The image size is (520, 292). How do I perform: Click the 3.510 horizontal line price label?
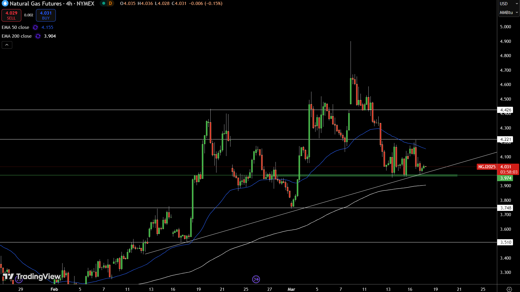(505, 242)
